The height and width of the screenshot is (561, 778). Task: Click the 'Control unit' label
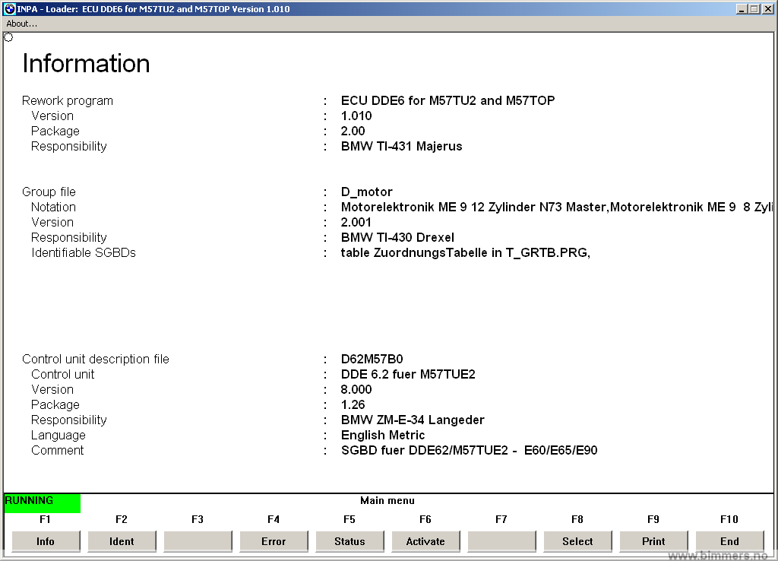tap(62, 374)
